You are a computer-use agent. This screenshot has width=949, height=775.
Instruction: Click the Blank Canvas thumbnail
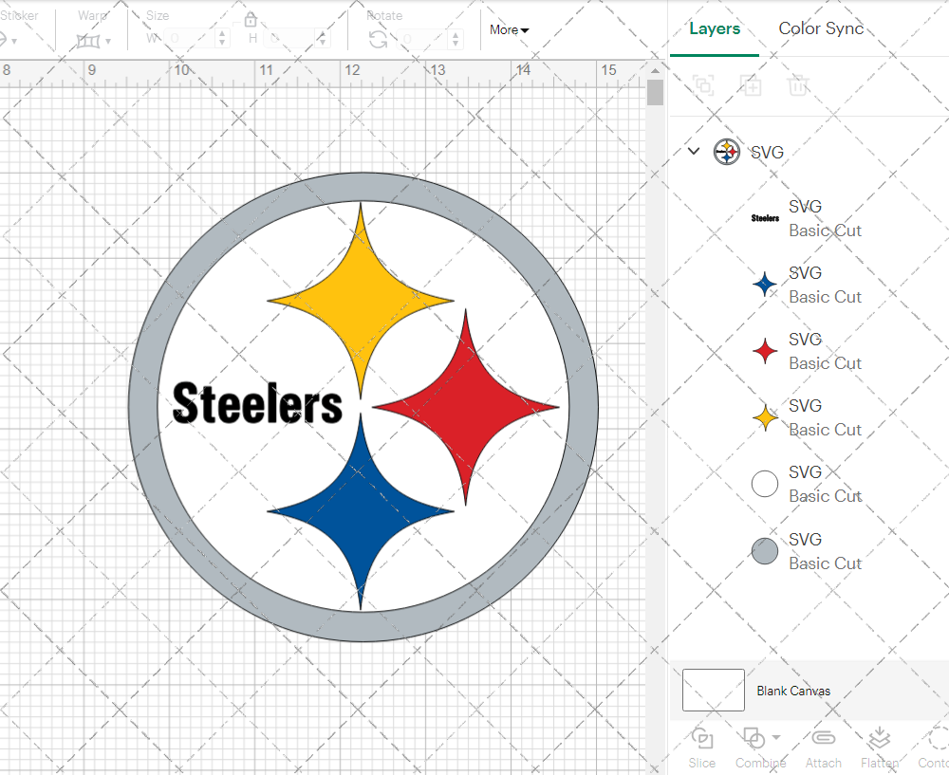pyautogui.click(x=714, y=690)
